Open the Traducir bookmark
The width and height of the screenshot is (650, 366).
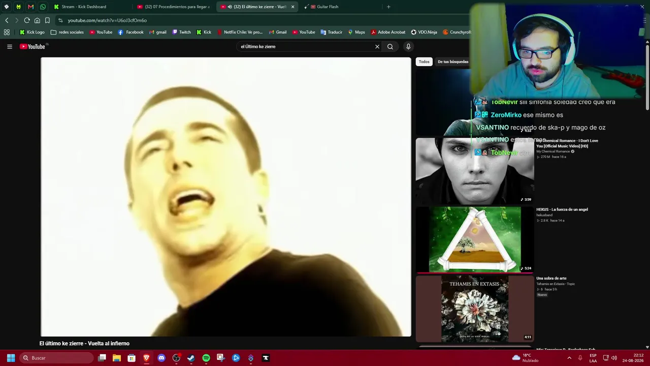(331, 32)
